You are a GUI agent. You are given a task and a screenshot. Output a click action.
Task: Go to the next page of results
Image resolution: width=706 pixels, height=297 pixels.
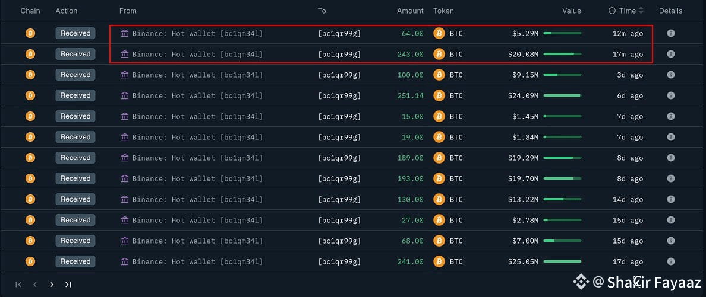(52, 285)
